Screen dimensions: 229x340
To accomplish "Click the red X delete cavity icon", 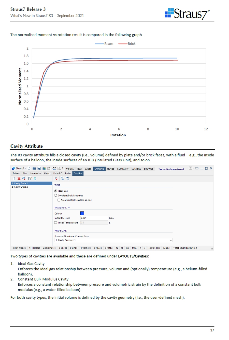I will pos(19,178).
